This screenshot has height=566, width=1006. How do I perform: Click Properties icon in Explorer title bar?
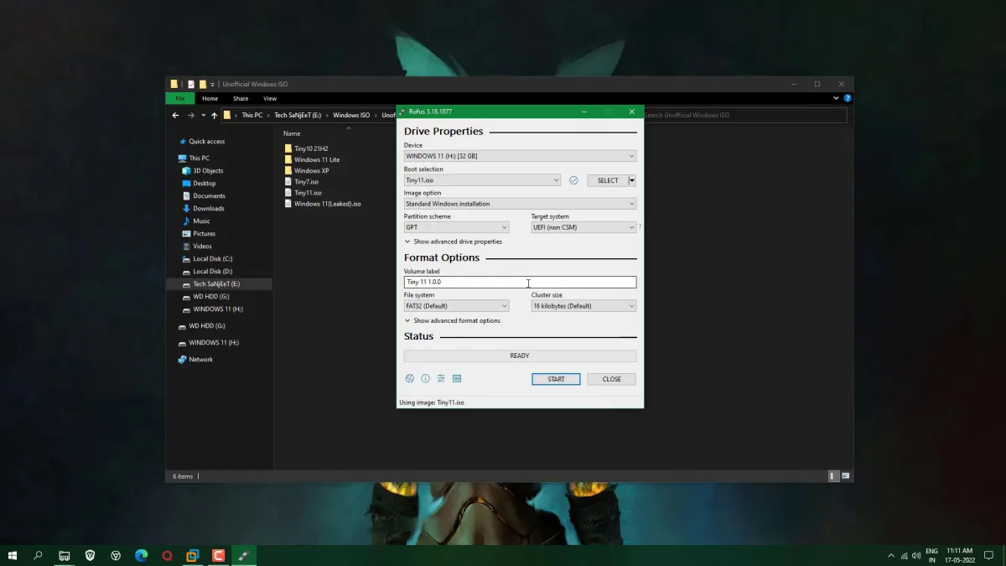tap(191, 84)
